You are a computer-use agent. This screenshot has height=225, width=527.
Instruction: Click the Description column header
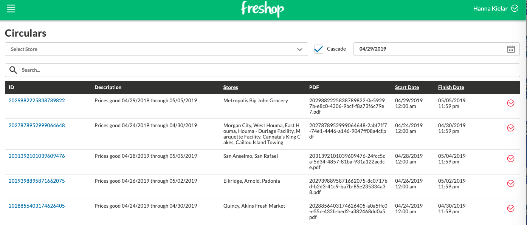[x=108, y=87]
